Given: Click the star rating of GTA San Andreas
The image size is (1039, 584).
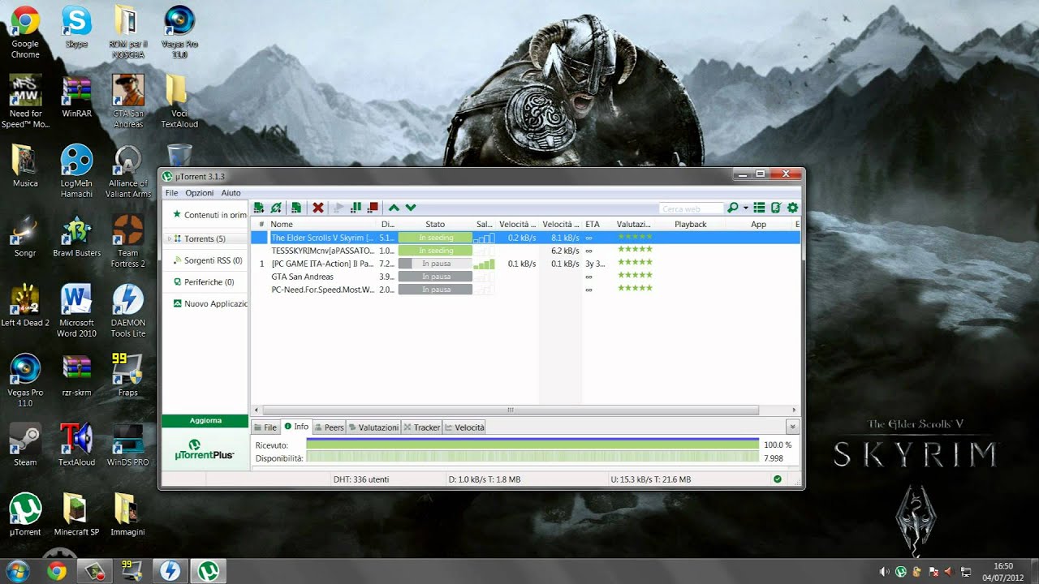Looking at the screenshot, I should click(x=635, y=276).
